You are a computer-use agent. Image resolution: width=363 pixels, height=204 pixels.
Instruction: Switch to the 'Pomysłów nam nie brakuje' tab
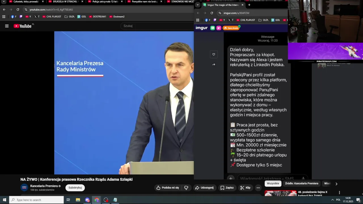(x=144, y=2)
